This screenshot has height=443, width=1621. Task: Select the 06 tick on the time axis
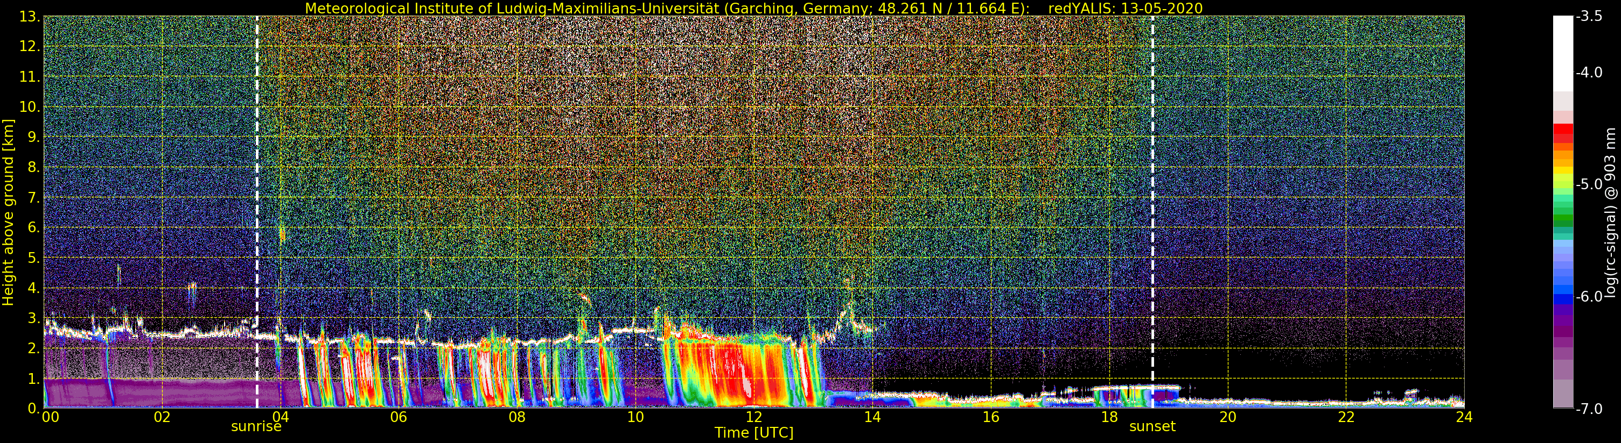click(x=399, y=417)
